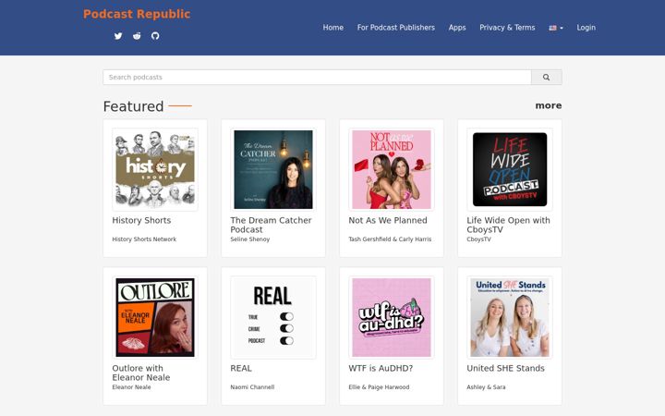Open Life Wide Open Podcast artwork
The image size is (665, 416).
point(510,169)
